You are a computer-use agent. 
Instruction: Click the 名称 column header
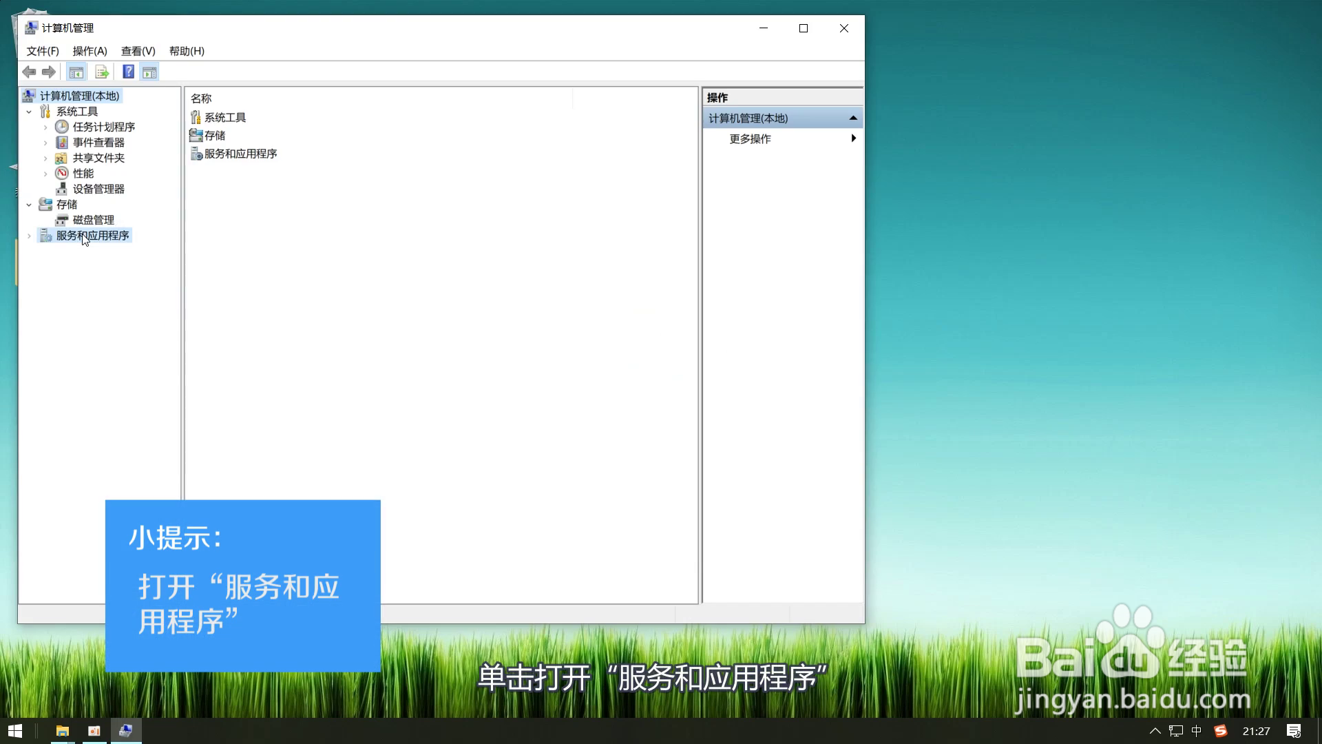201,99
